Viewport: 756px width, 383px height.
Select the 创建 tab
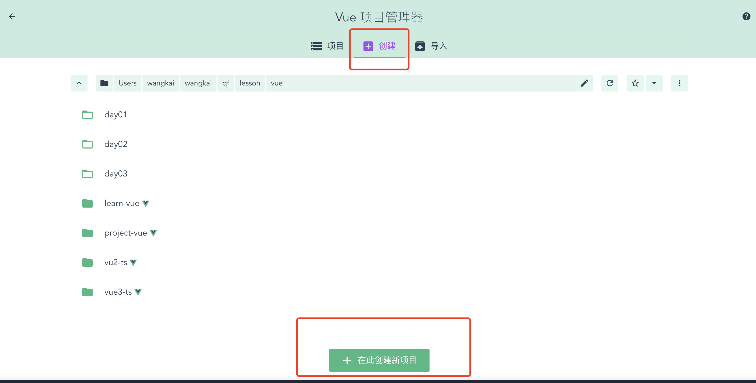(x=379, y=46)
